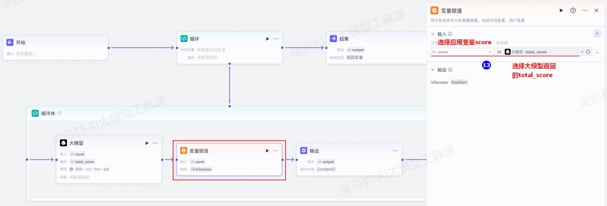Viewport: 607px width, 206px height.
Task: Remove the score input row with minus
Action: [597, 52]
